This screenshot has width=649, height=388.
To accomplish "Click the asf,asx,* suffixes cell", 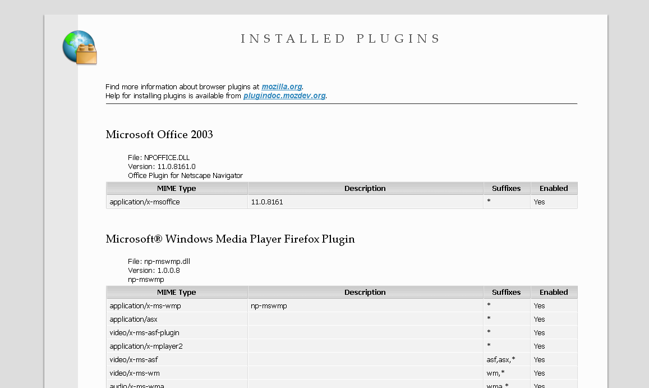I will 507,360.
